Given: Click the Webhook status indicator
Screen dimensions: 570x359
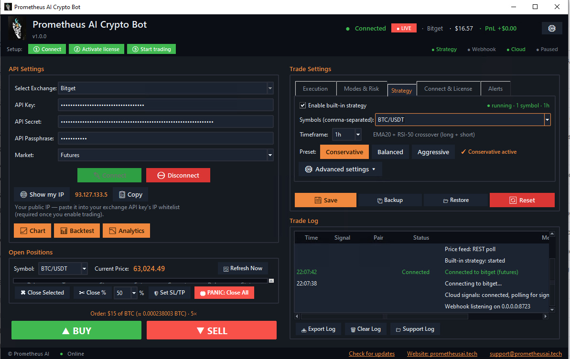Looking at the screenshot, I should pos(481,50).
